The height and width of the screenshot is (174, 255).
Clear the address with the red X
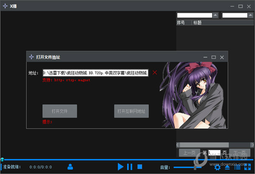(x=155, y=73)
